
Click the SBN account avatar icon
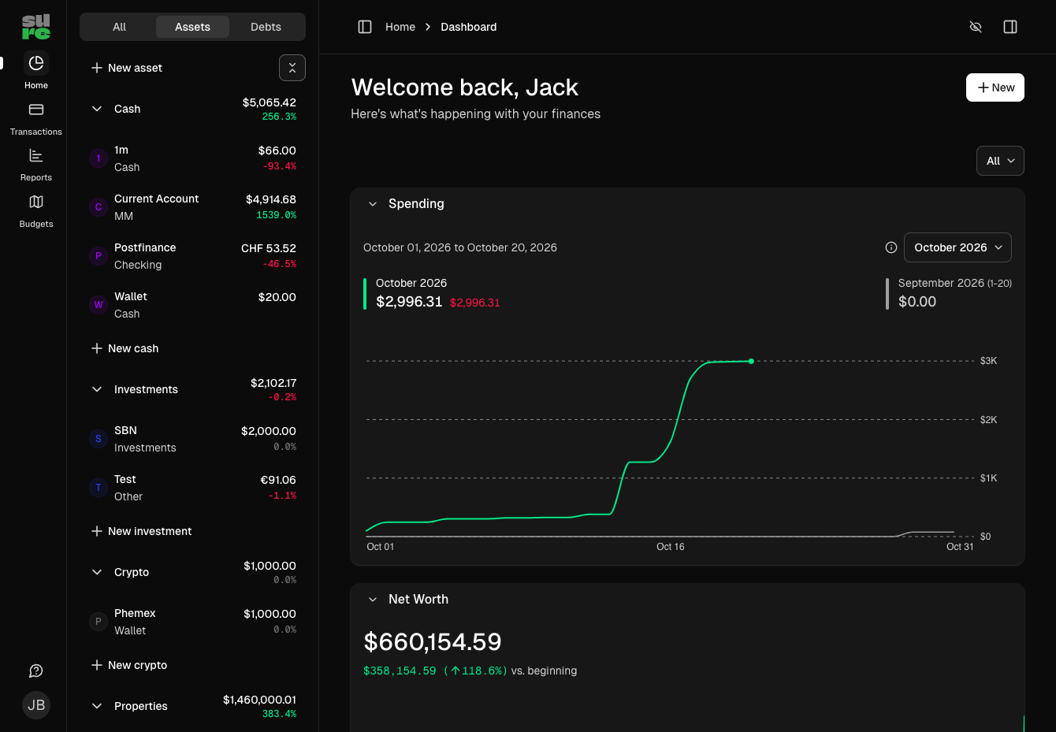click(x=99, y=439)
